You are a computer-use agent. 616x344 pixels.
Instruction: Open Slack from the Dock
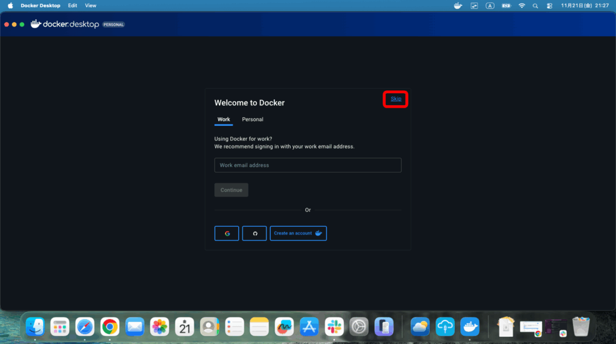point(334,327)
